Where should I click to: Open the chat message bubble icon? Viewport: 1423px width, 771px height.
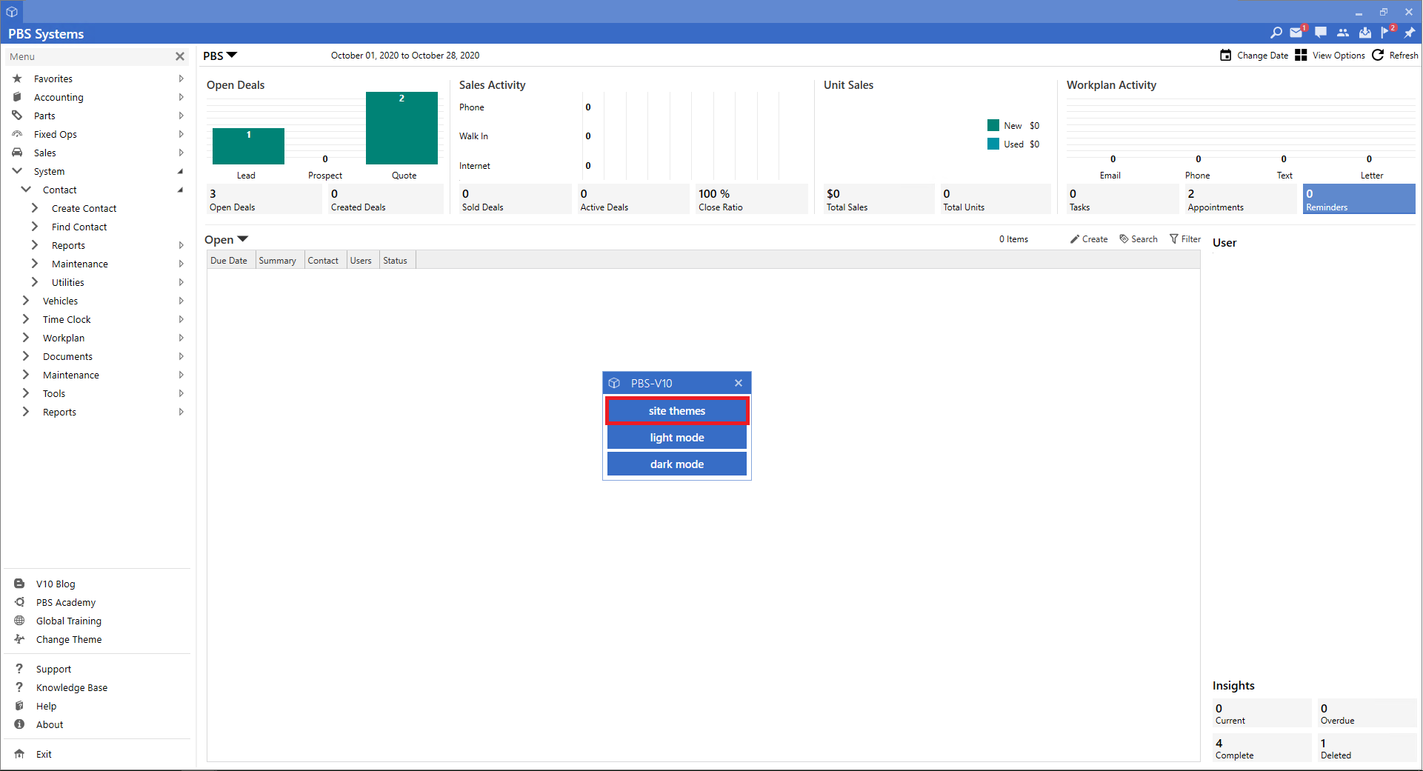1321,33
